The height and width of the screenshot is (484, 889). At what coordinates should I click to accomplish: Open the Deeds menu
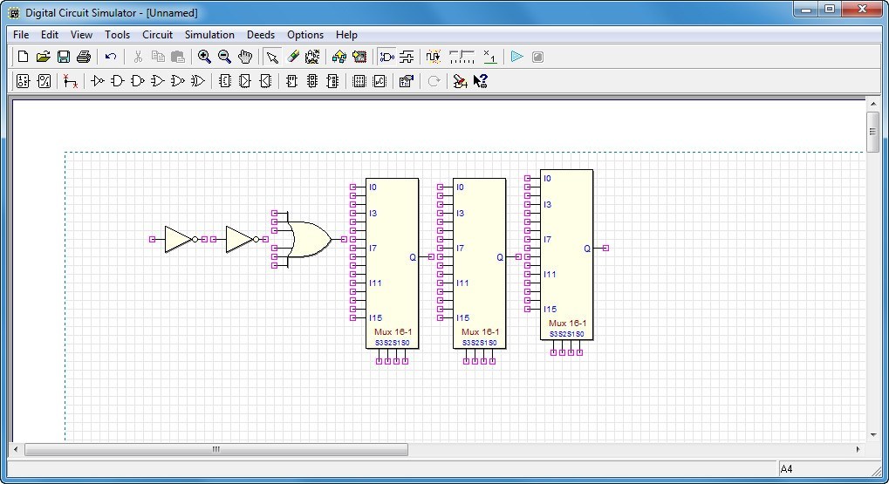(261, 35)
